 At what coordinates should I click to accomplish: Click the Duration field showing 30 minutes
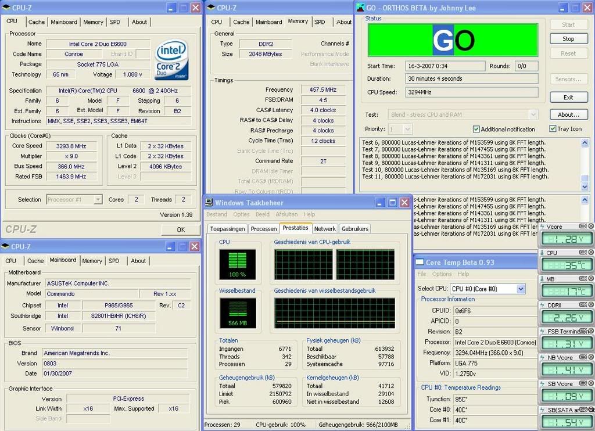472,78
